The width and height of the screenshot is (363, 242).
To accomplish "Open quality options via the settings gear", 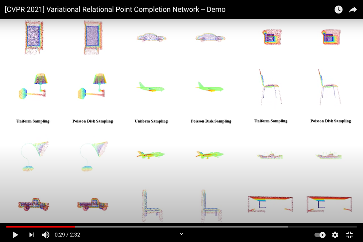I will 335,235.
